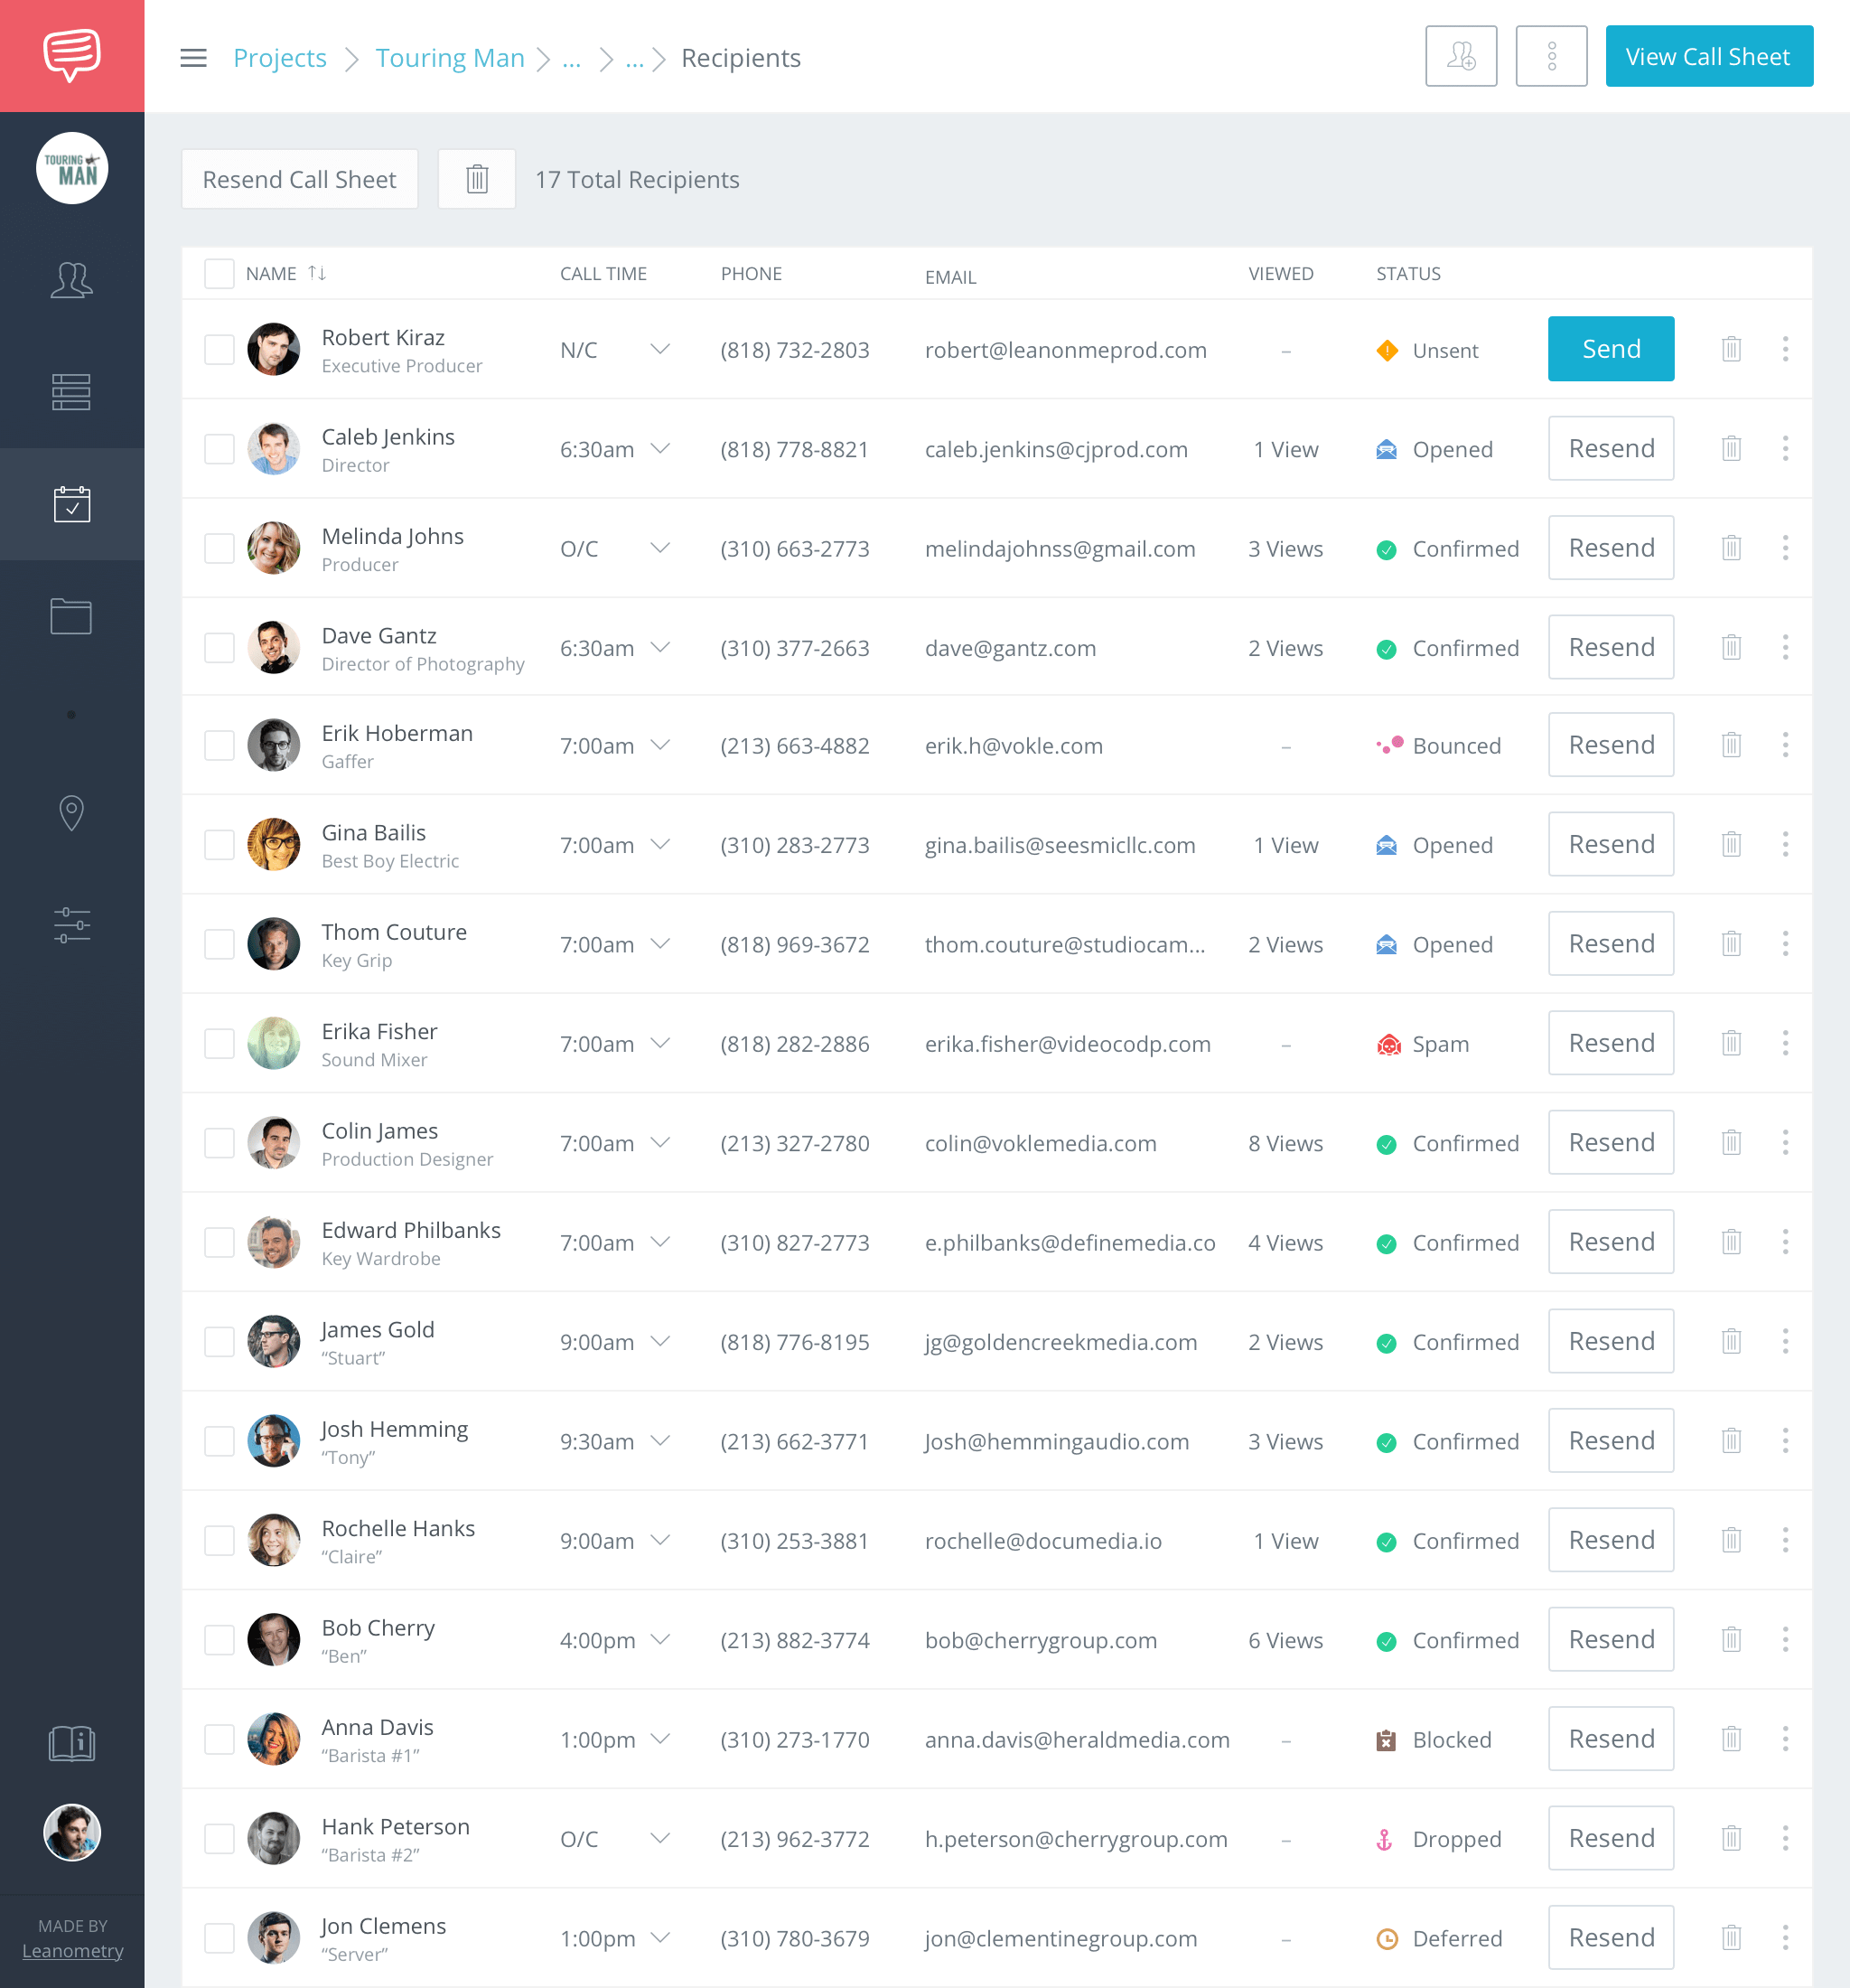Toggle checkbox for Caleb Jenkins row
Viewport: 1850px width, 1988px height.
(x=220, y=447)
